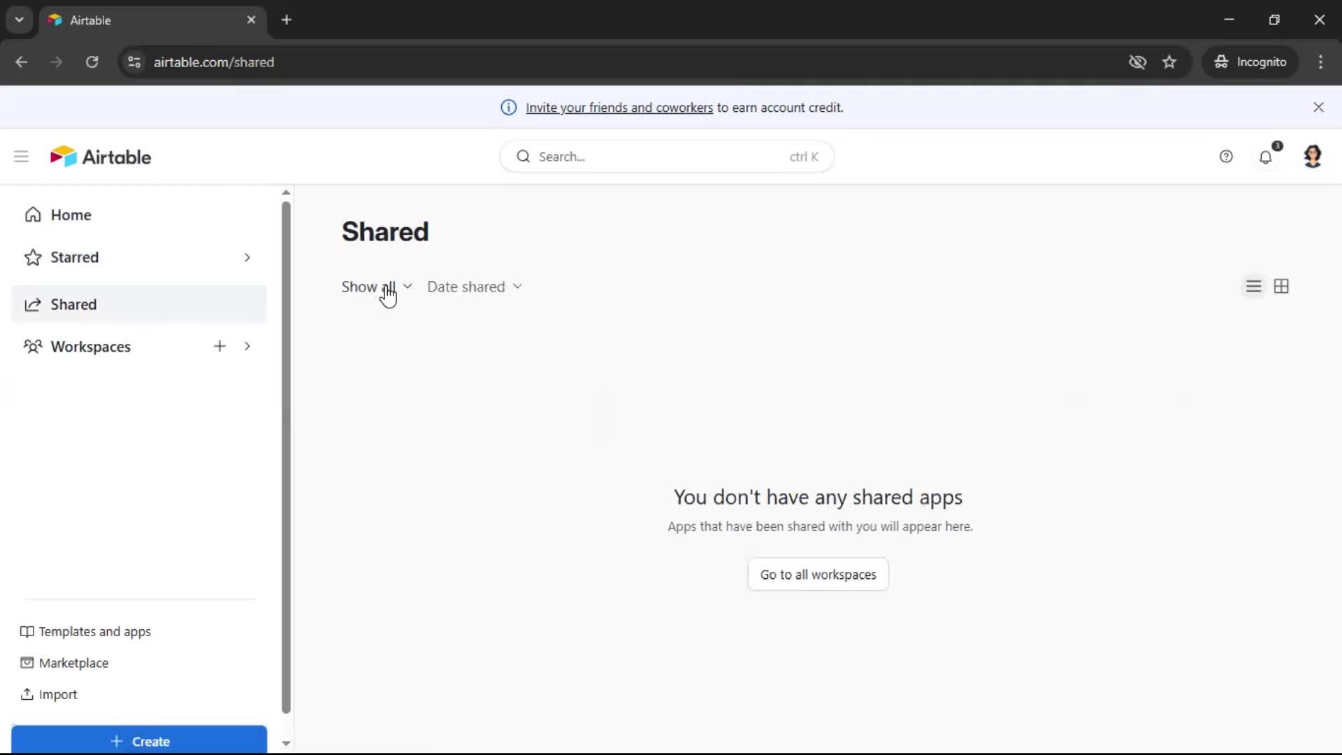Image resolution: width=1342 pixels, height=755 pixels.
Task: Switch to list view icon
Action: click(1253, 287)
